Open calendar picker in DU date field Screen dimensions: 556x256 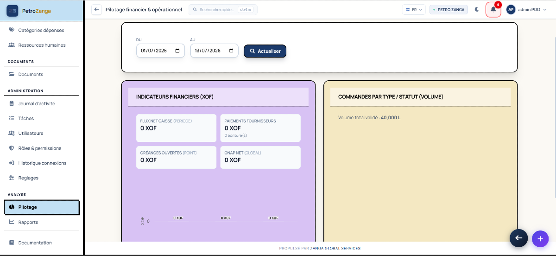[177, 51]
